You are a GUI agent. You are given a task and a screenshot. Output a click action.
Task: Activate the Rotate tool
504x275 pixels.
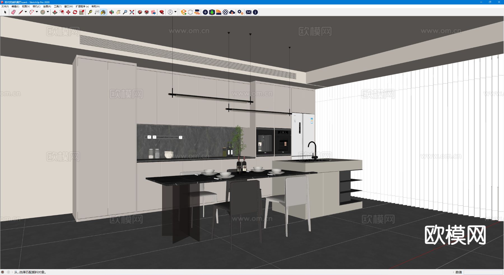(x=75, y=12)
